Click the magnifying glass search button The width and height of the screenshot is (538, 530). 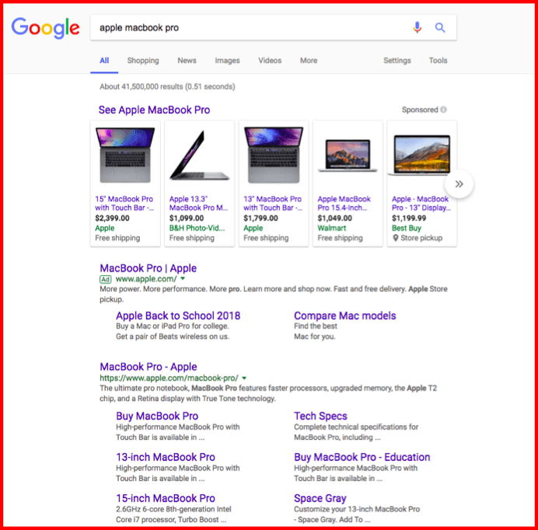(440, 27)
